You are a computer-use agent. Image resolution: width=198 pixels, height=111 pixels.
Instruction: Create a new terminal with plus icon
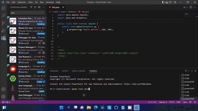[186, 71]
